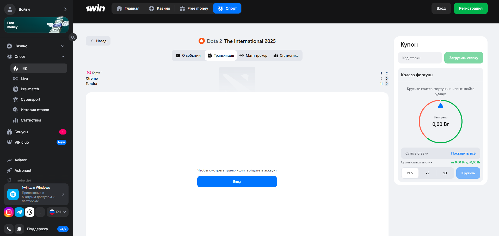Open more social options three-dot icon

pyautogui.click(x=40, y=212)
